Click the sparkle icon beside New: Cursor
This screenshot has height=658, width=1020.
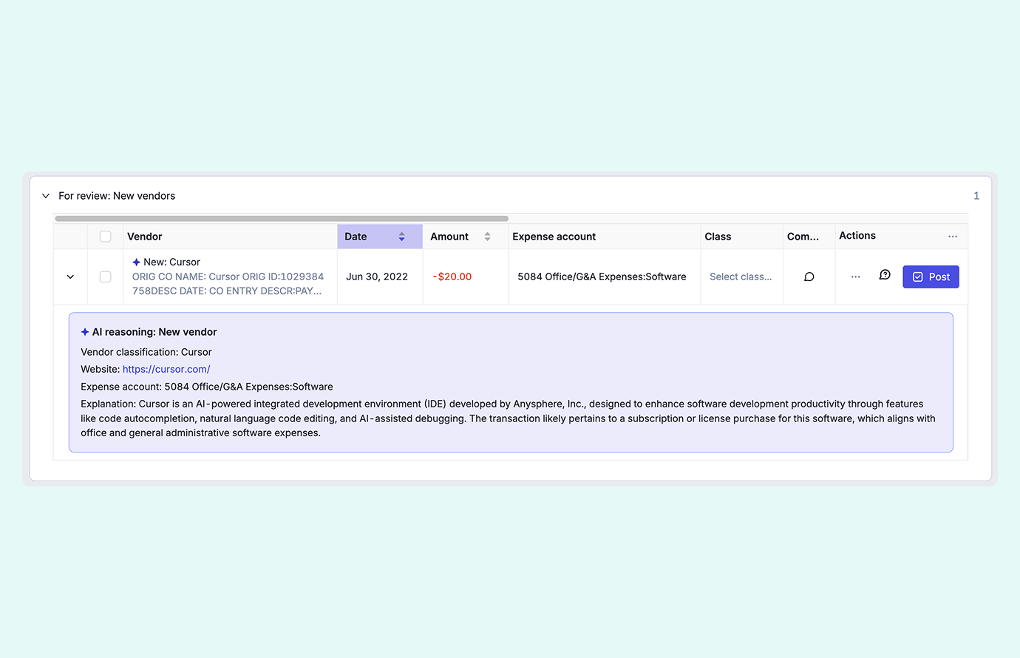click(x=136, y=262)
